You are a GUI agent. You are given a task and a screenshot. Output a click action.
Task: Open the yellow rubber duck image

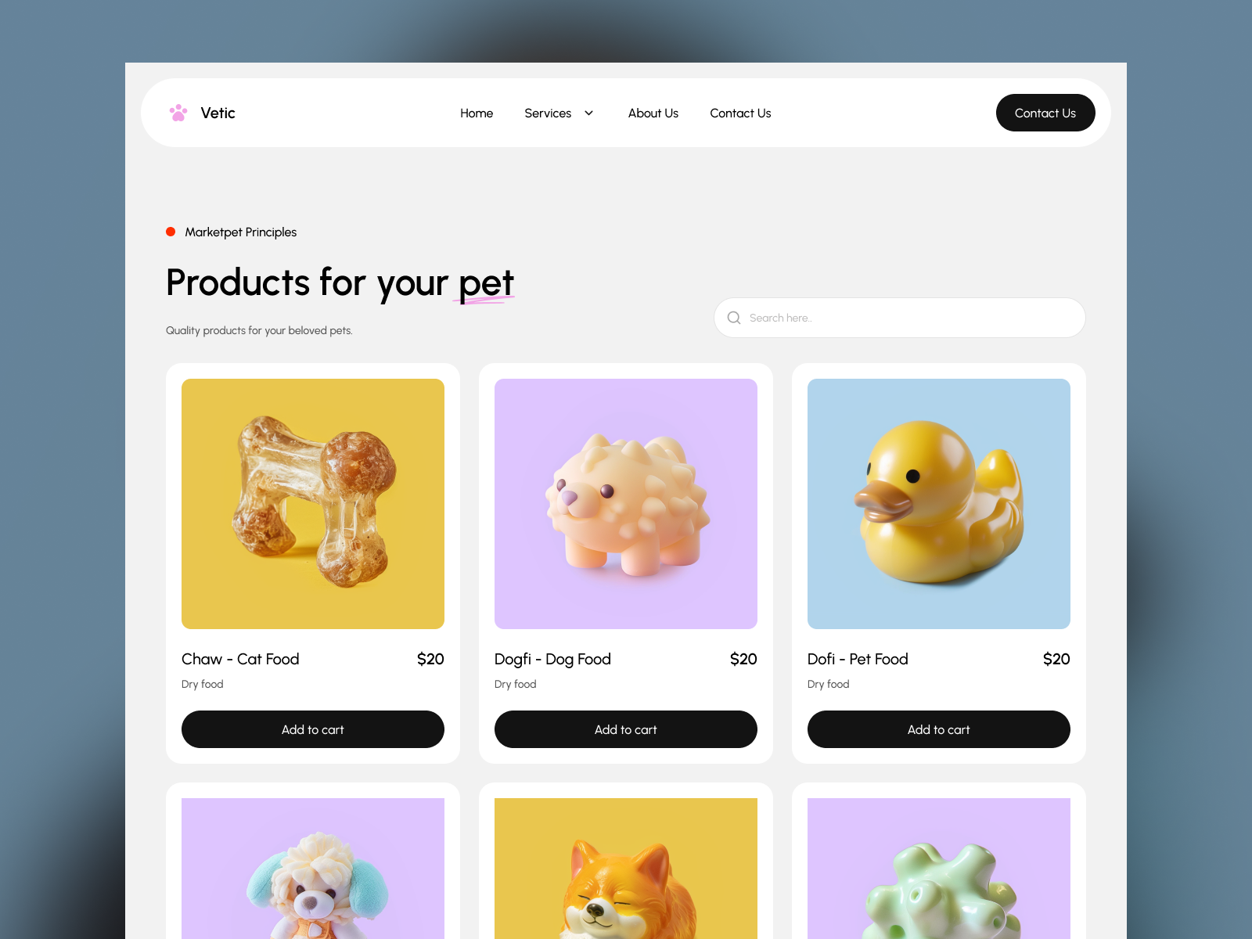[x=939, y=504]
